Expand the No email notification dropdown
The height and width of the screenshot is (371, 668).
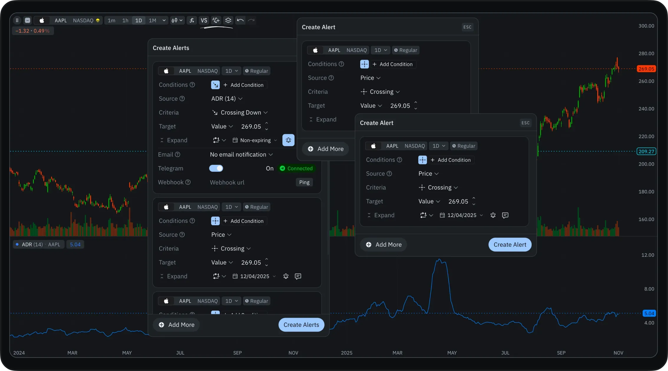pos(241,155)
